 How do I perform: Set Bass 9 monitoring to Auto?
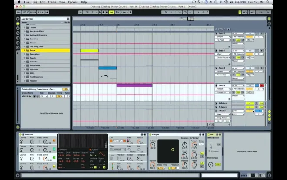click(238, 92)
